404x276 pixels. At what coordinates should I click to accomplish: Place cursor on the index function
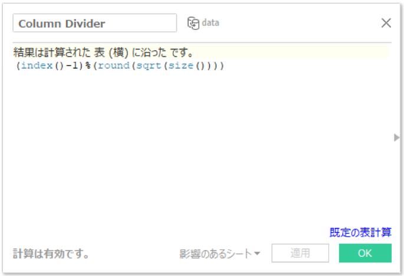tap(35, 65)
